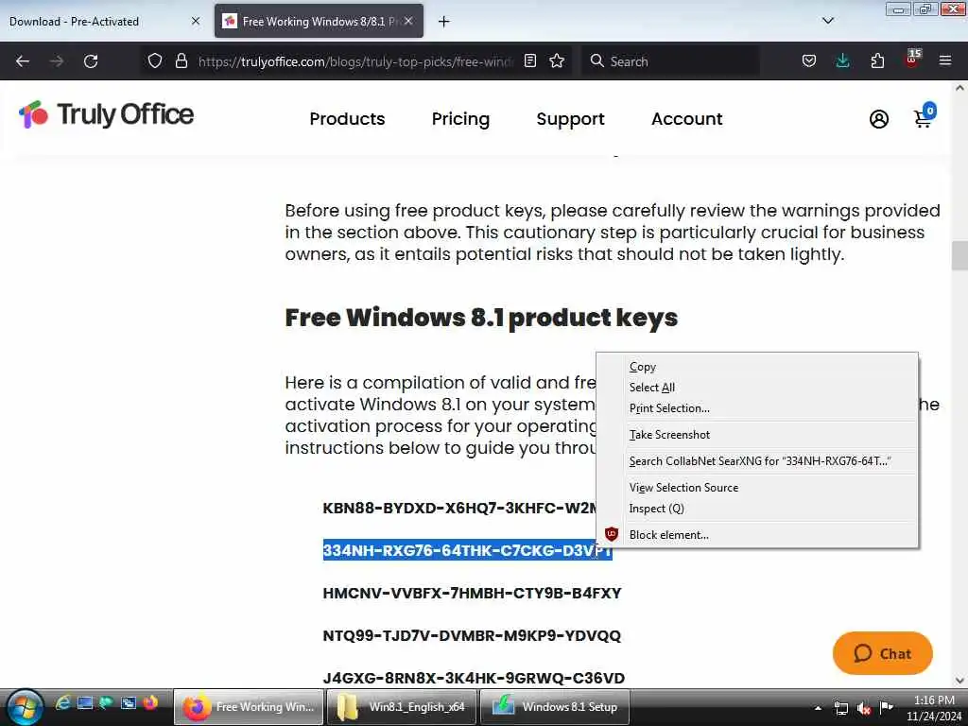
Task: Open the Pricing page link
Action: [x=460, y=118]
